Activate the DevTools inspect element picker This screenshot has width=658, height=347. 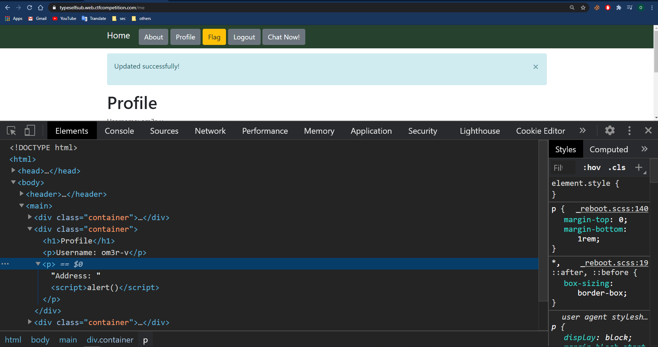(x=11, y=131)
